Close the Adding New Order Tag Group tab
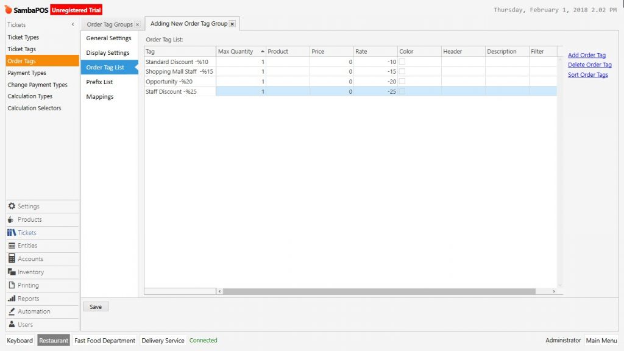624x351 pixels. tap(232, 24)
